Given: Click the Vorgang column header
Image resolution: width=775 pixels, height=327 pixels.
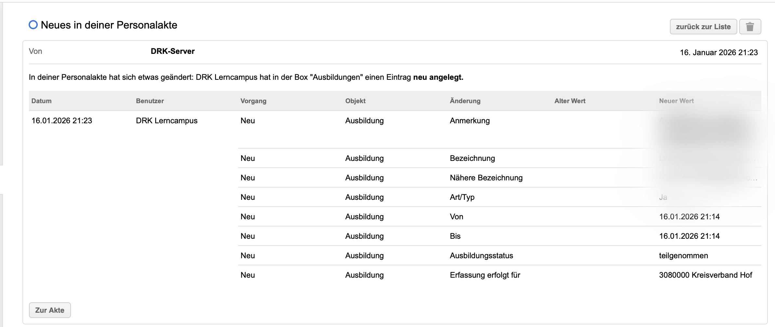Looking at the screenshot, I should tap(253, 101).
